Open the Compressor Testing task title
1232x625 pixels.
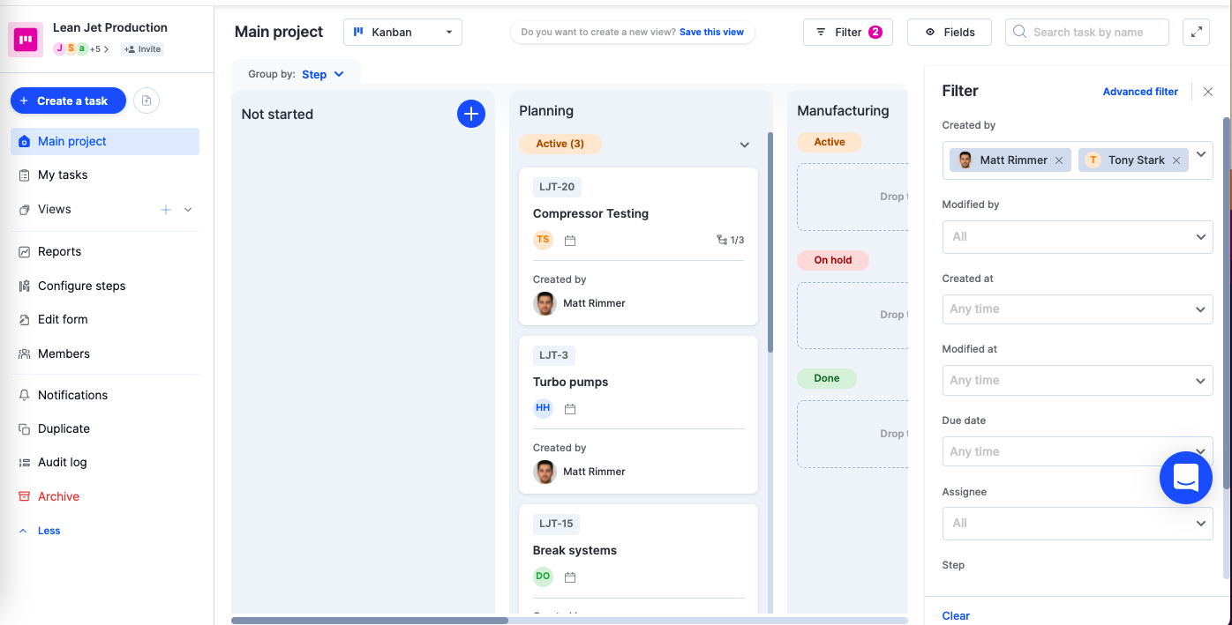point(590,213)
